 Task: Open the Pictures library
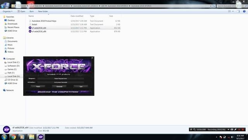pos(11,48)
